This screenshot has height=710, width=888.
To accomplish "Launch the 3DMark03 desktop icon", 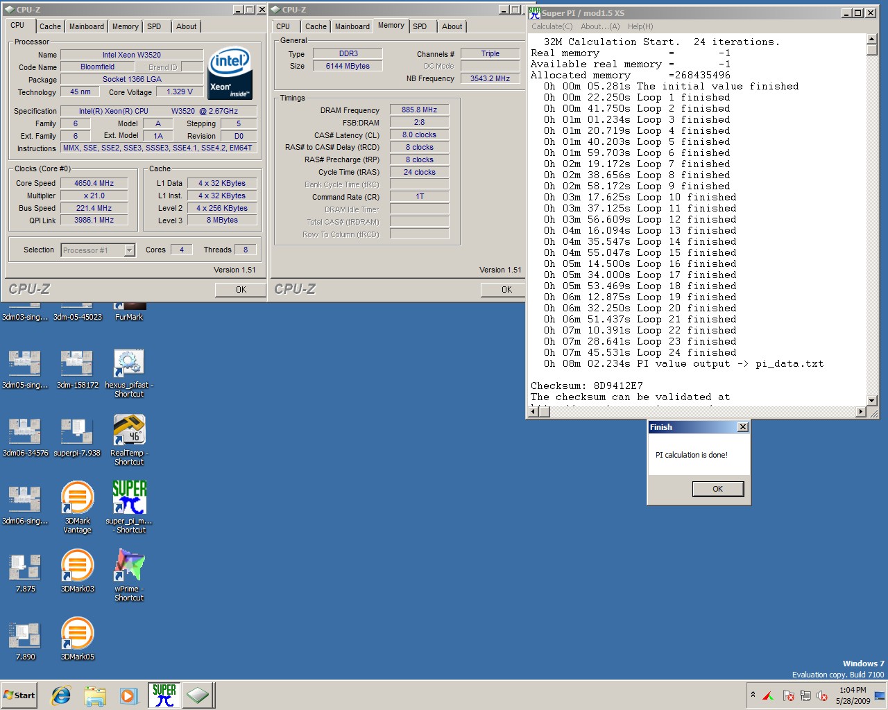I will pyautogui.click(x=78, y=571).
